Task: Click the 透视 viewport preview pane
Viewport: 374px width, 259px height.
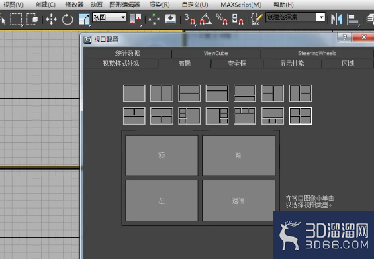Action: pos(238,201)
